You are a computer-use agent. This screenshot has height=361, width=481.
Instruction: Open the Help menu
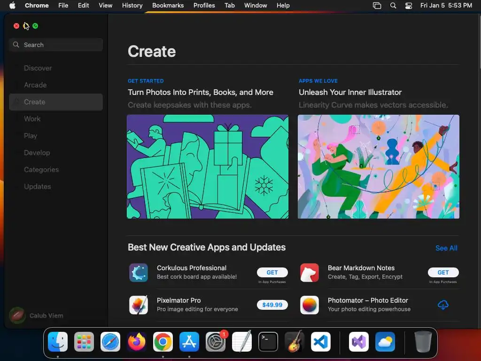click(283, 6)
